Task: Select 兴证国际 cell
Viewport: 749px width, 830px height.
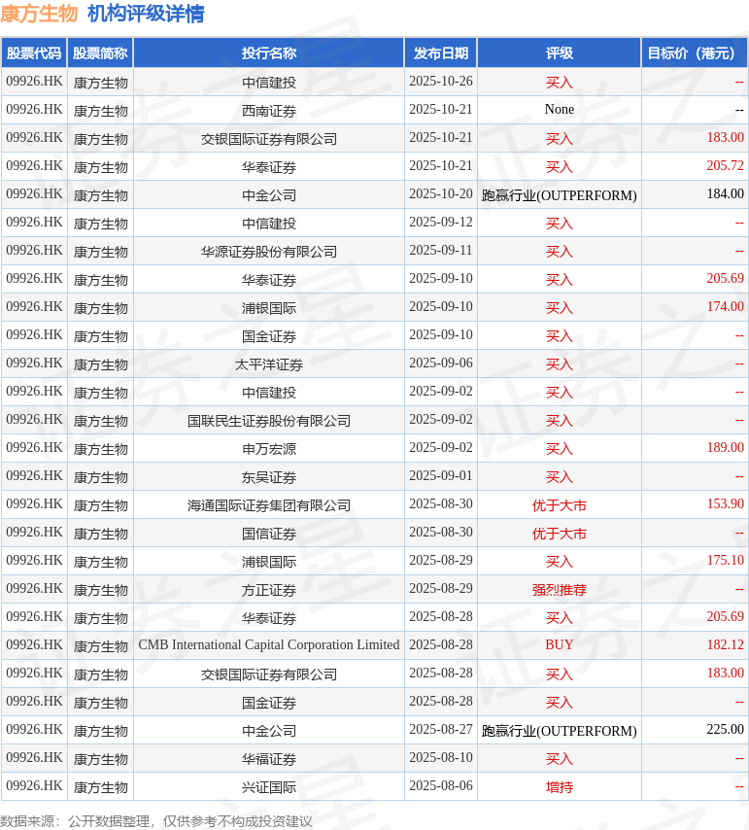Action: click(269, 787)
